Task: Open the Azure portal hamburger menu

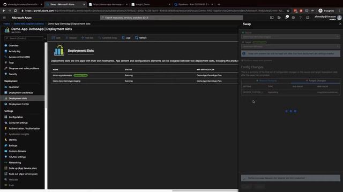Action: point(4,18)
